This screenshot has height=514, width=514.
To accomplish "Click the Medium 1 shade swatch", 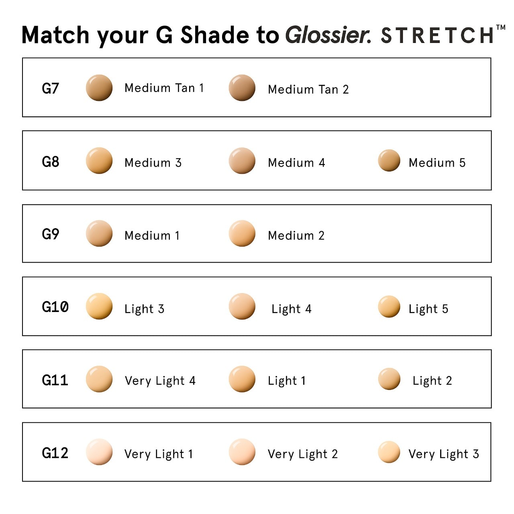I will tap(99, 233).
